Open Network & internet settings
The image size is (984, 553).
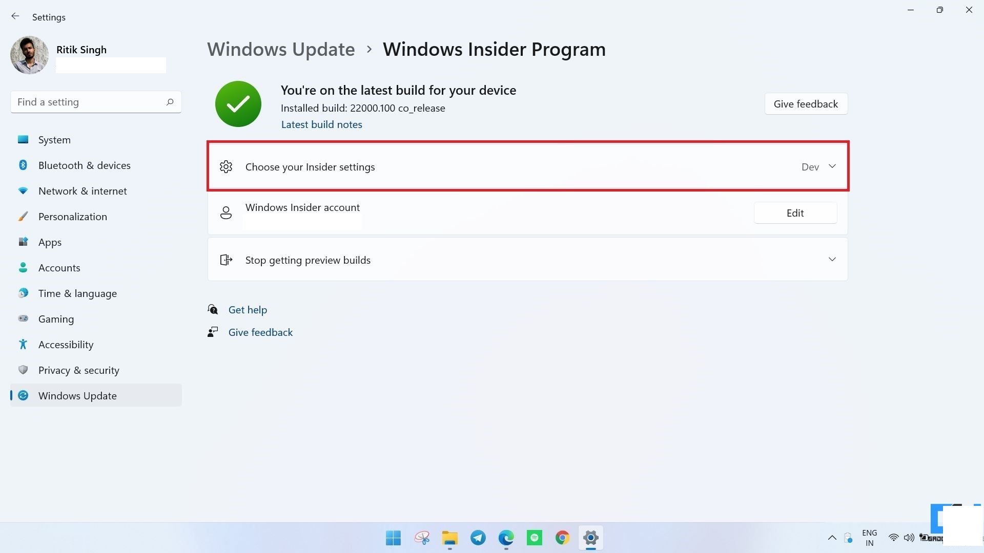click(x=83, y=190)
